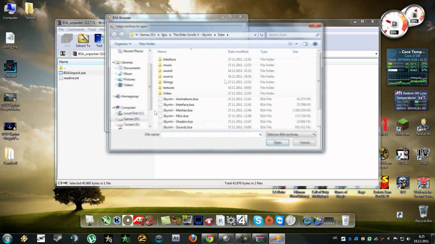The image size is (435, 244).
Task: Click the File name input field
Action: (211, 135)
